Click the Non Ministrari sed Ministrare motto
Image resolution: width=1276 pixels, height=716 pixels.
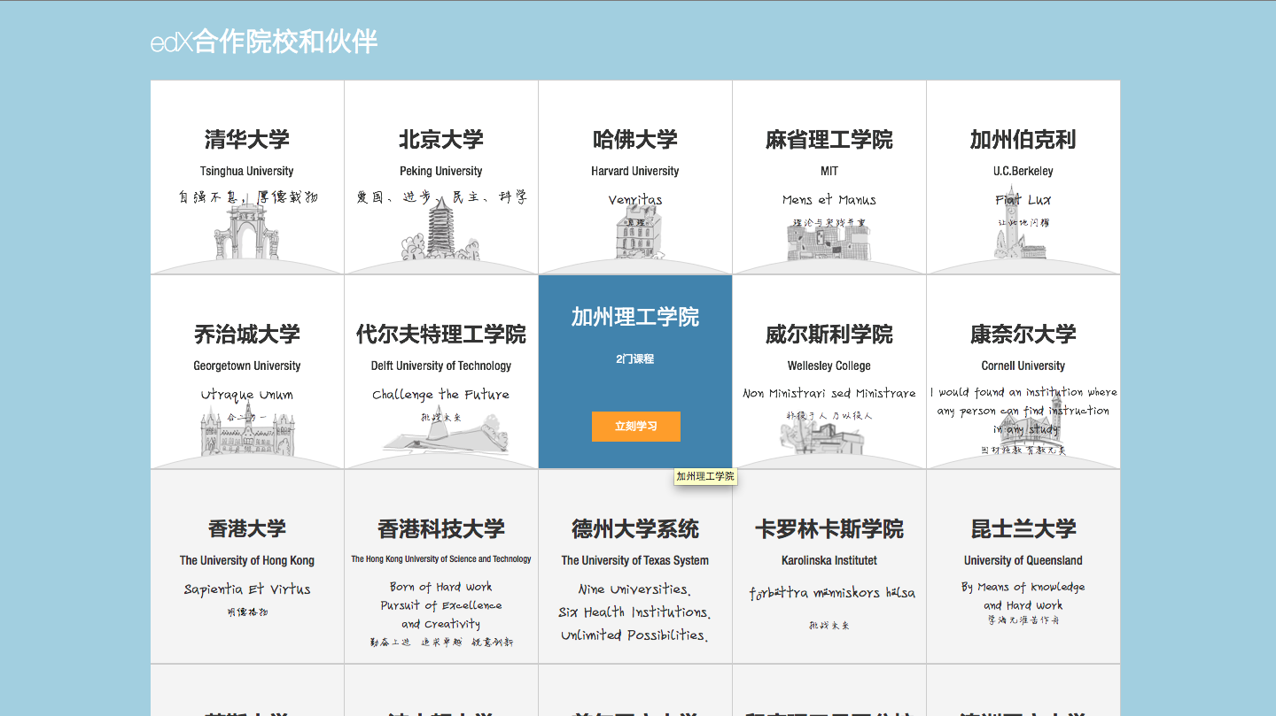click(829, 393)
